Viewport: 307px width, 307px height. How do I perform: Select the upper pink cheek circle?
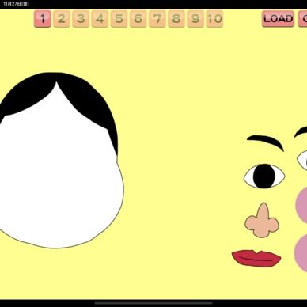click(301, 205)
